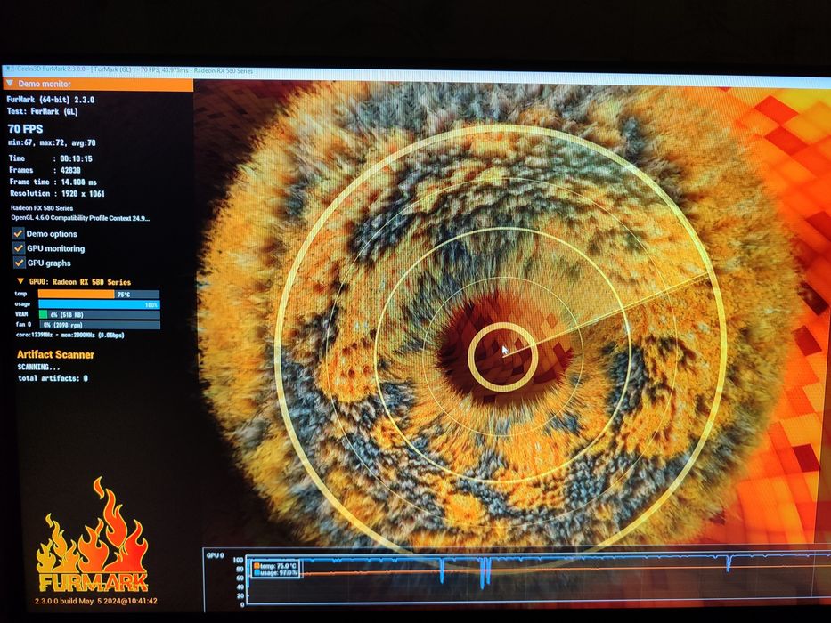
Task: Click the fan 0 bar showing 2098 rpm
Action: 100,324
